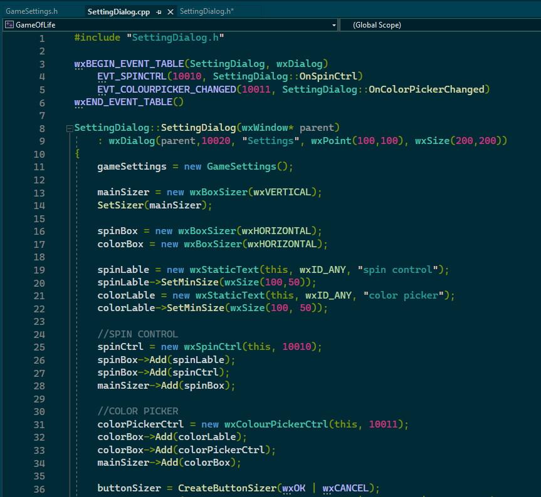Click EVT_COLOURPICKER_CHANGED macro
This screenshot has width=541, height=497.
tap(167, 90)
